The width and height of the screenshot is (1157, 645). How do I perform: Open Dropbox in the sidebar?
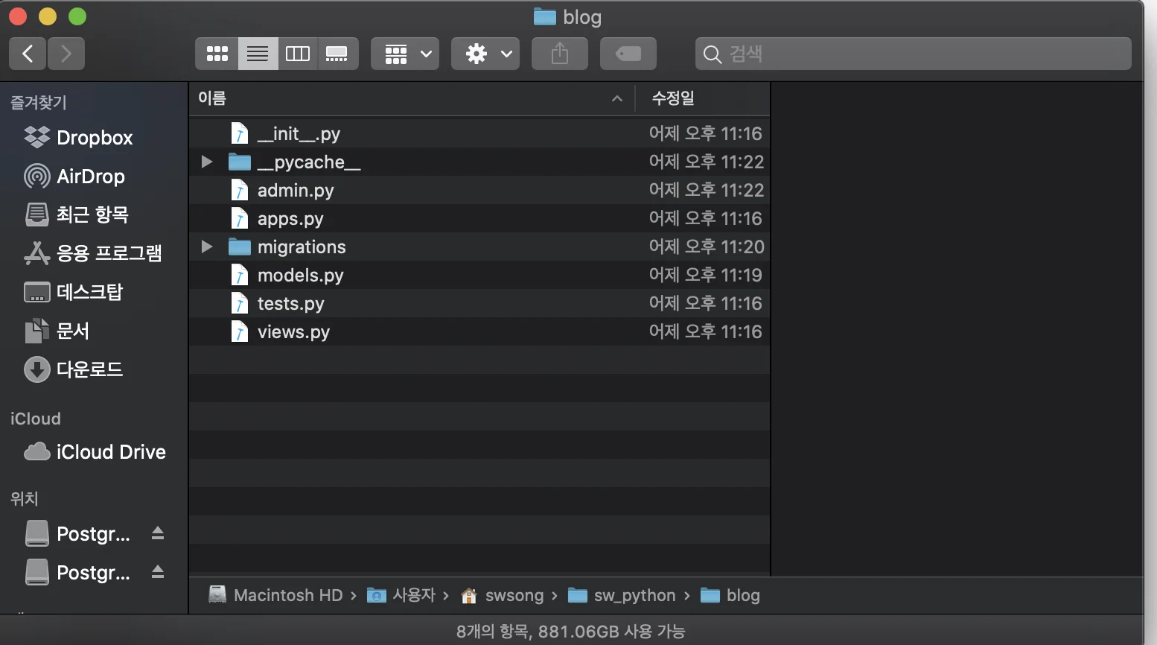click(94, 138)
